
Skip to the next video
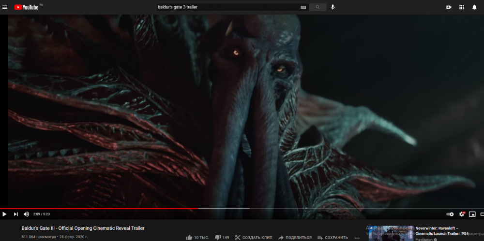tap(15, 214)
